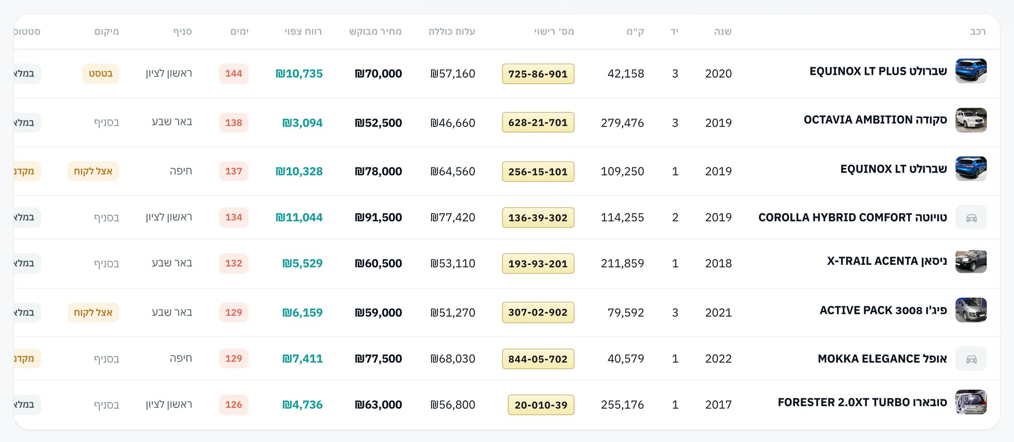Open the Equinox LT Plus car thumbnail

click(x=971, y=71)
